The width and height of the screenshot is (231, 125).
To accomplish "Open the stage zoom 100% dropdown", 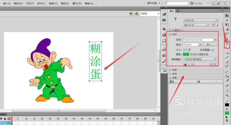I will [150, 14].
